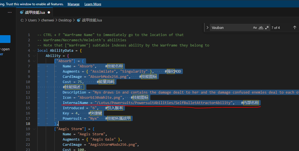
Task: Expand the Replace row in the find widget
Action: 207,28
